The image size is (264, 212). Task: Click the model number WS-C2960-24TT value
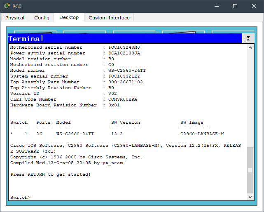pos(127,71)
